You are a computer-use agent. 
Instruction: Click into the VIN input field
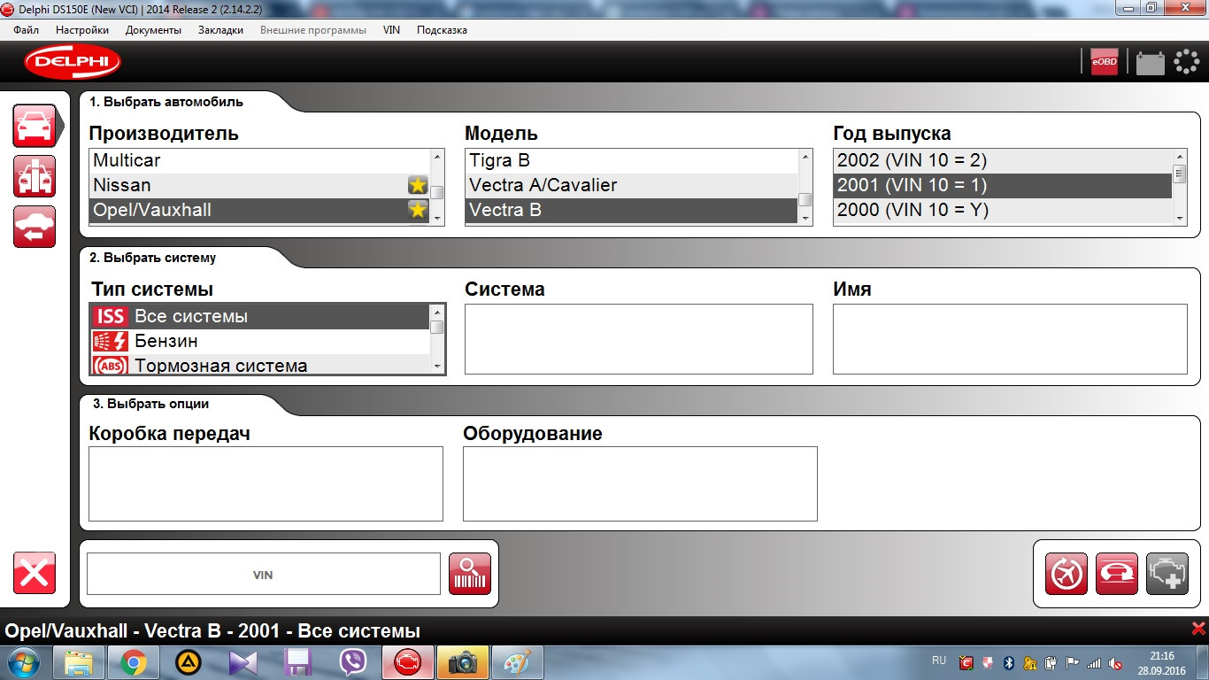263,574
